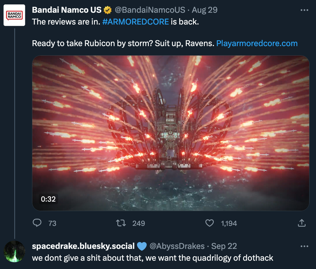Play the Armored Core video
This screenshot has width=316, height=269.
click(x=170, y=133)
